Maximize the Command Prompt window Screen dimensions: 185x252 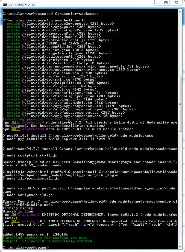coord(166,3)
